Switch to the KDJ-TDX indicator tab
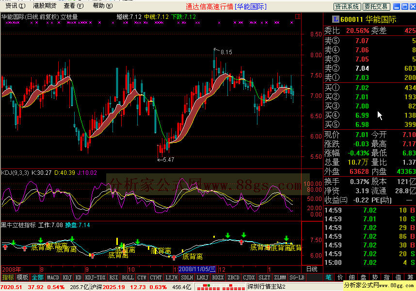 click(95, 277)
